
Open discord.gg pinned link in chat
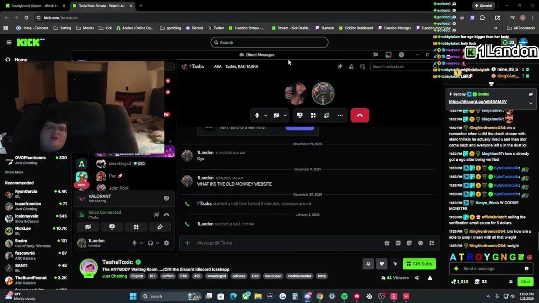pyautogui.click(x=478, y=101)
